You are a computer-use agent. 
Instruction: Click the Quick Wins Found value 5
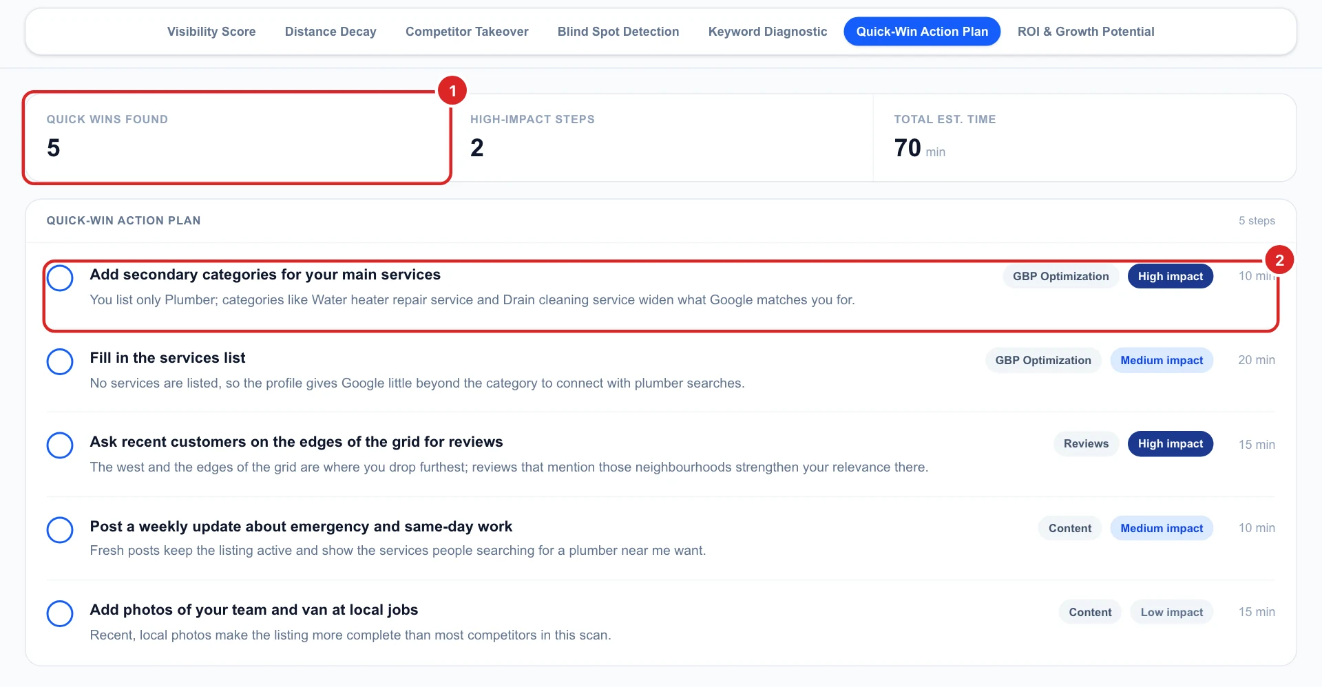pos(54,148)
